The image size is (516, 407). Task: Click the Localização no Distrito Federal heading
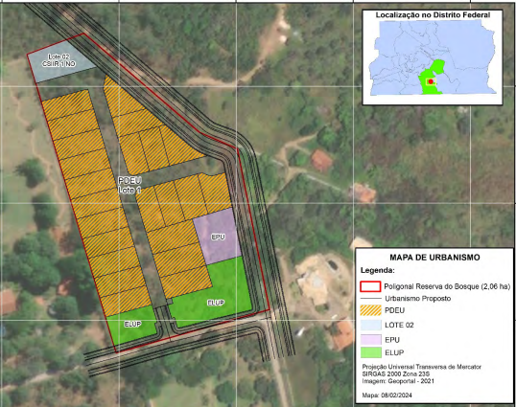click(433, 14)
